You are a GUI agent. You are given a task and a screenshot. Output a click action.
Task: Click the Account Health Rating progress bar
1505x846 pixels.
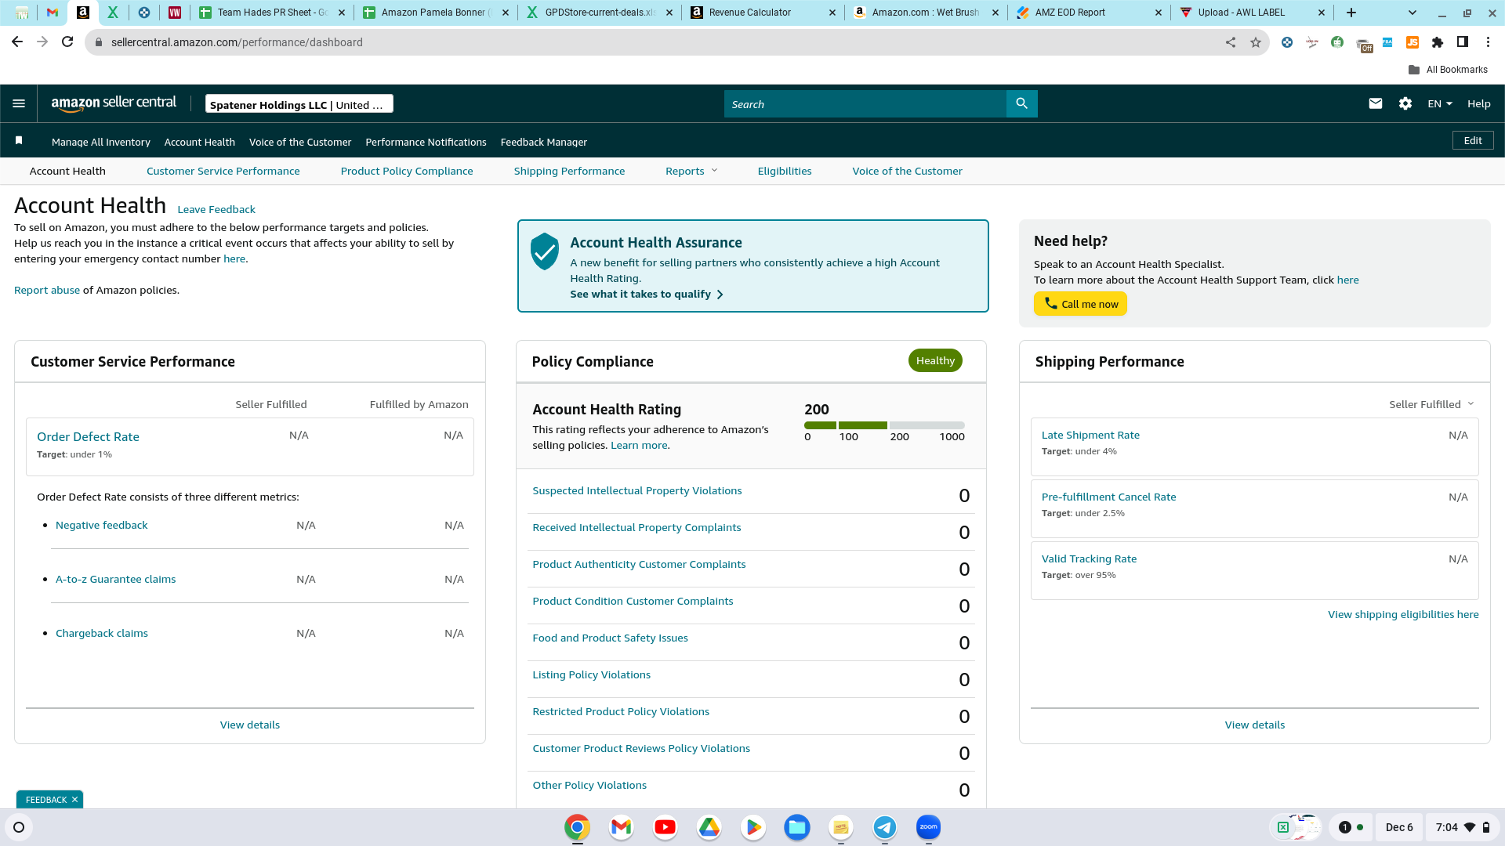(884, 425)
